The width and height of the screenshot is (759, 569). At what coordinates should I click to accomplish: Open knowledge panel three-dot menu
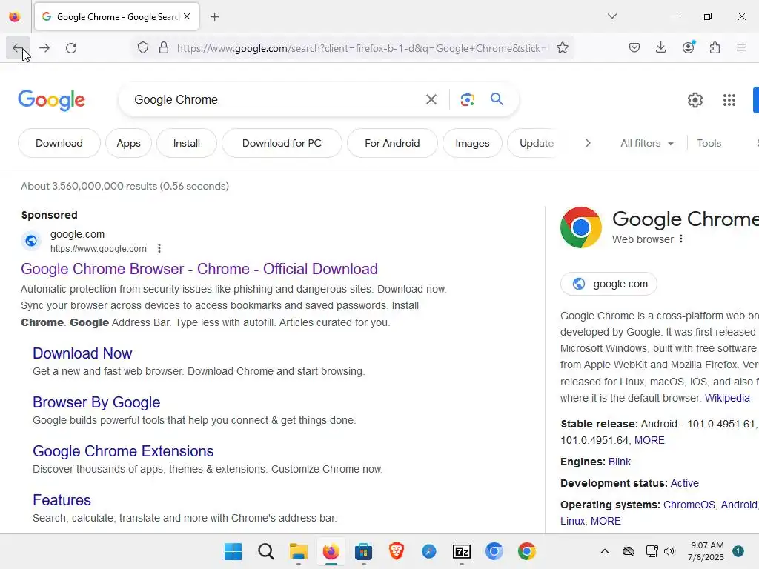coord(680,239)
